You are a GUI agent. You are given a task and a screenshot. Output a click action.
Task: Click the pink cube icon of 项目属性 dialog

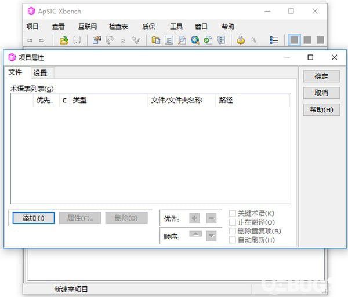tap(12, 57)
